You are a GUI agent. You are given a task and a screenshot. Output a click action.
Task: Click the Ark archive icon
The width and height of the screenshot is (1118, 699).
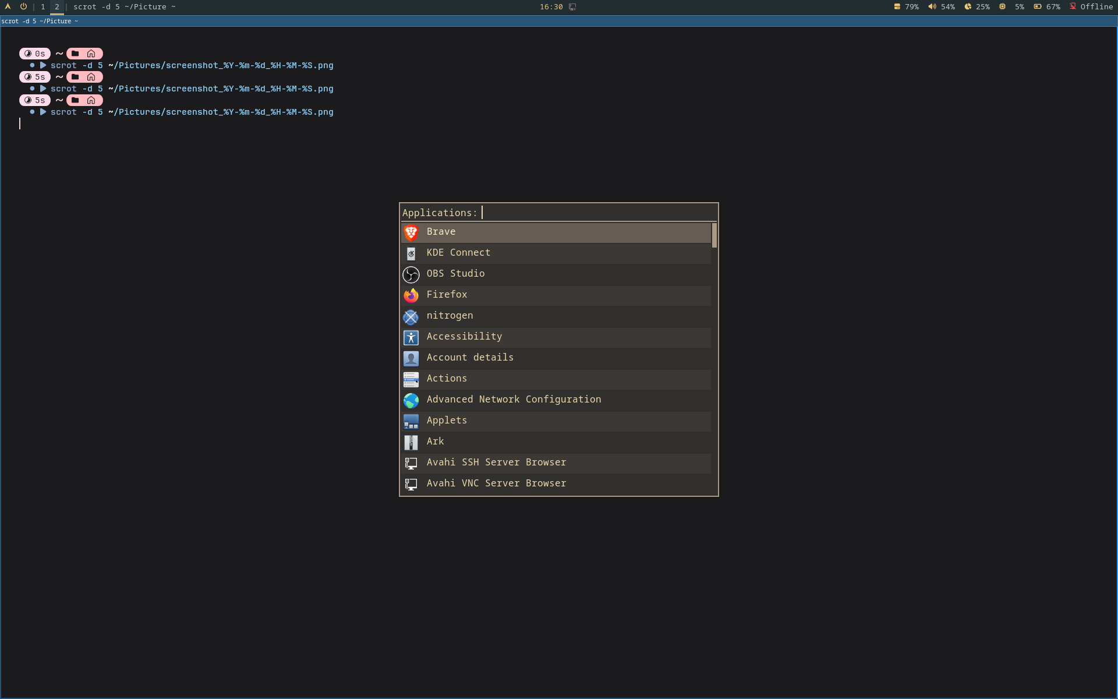coord(411,442)
